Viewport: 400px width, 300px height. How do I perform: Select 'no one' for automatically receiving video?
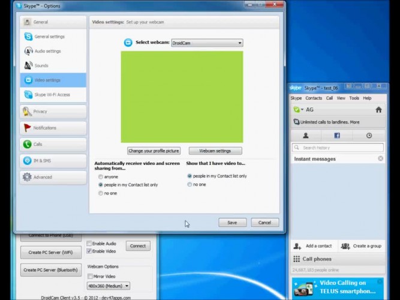click(101, 193)
